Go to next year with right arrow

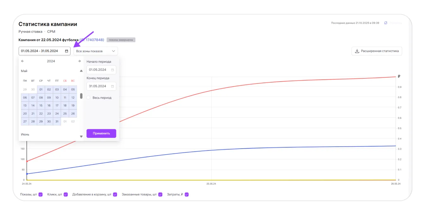point(79,61)
